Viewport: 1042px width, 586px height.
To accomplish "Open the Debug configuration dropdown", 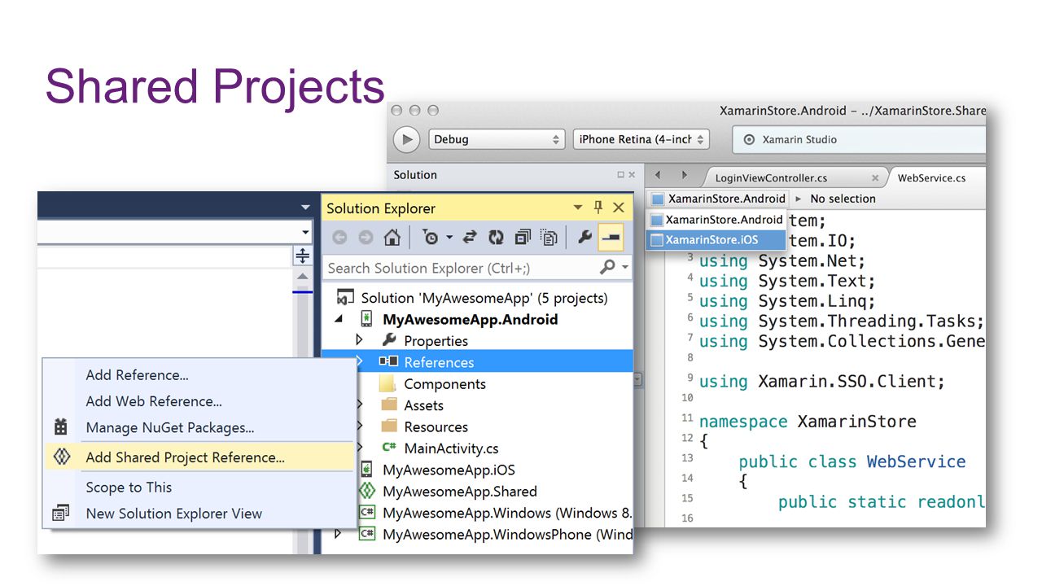I will (x=497, y=139).
